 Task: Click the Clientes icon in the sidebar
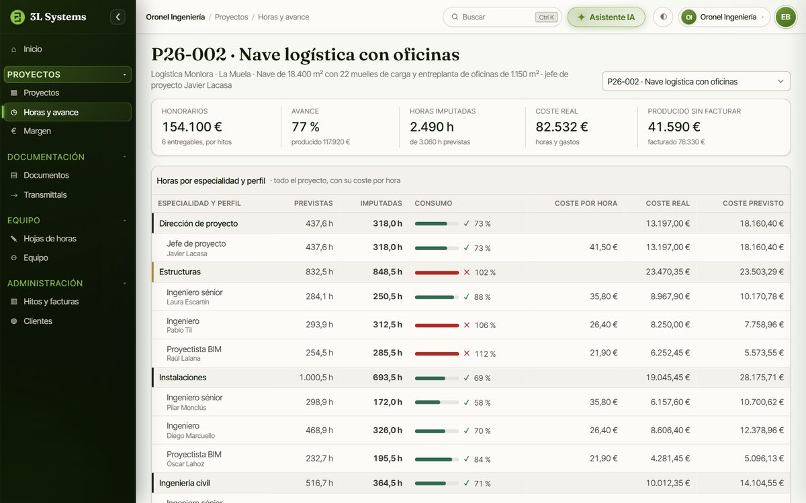click(14, 321)
